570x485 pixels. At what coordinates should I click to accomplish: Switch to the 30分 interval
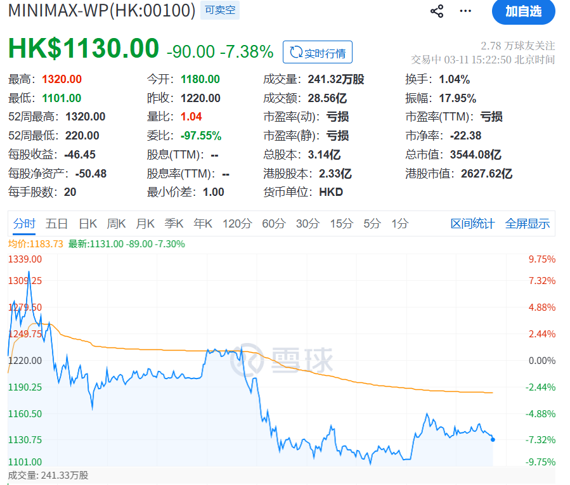click(308, 223)
